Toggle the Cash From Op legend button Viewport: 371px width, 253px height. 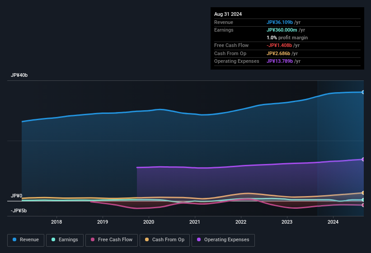164,240
